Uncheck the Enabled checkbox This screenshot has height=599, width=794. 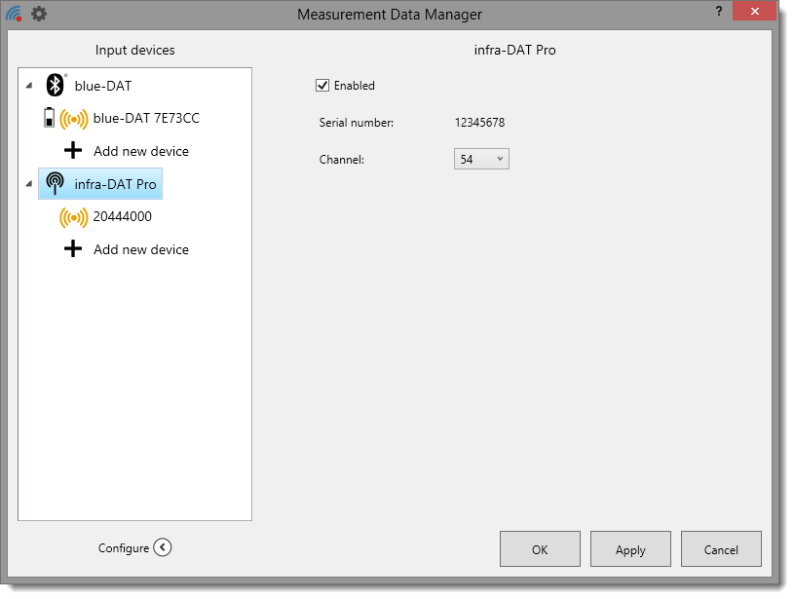coord(323,86)
